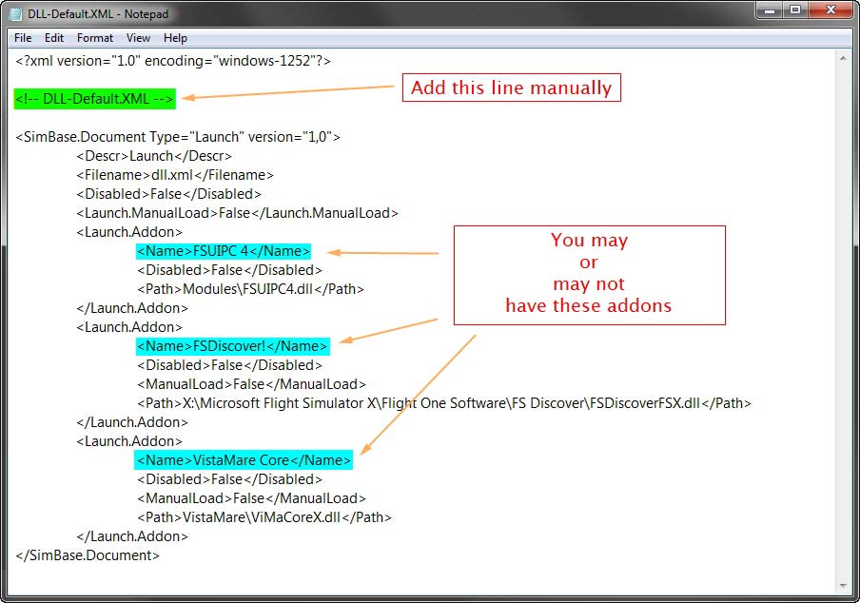860x603 pixels.
Task: Click the 'You may or may not' note
Action: (589, 273)
